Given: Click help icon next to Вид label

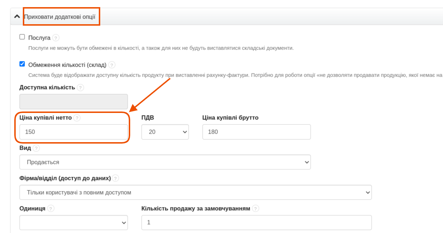Looking at the screenshot, I should point(36,148).
